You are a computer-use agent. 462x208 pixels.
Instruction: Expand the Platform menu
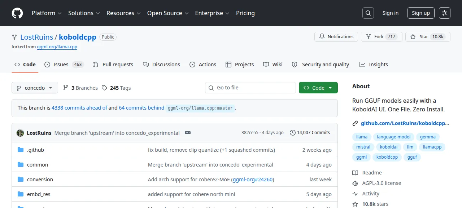click(47, 13)
